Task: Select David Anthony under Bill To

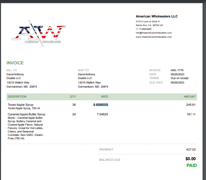Action: coord(15,74)
